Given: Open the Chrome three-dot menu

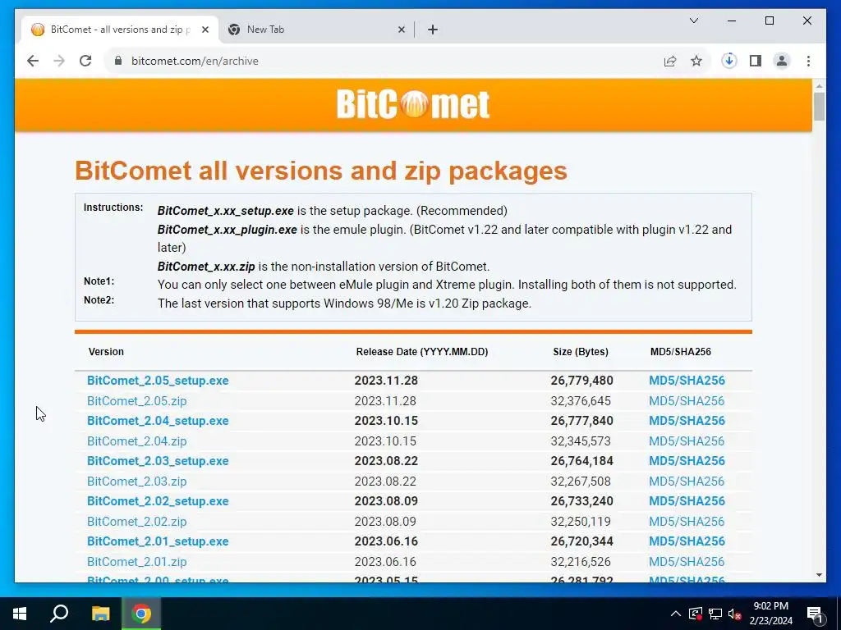Looking at the screenshot, I should click(808, 61).
